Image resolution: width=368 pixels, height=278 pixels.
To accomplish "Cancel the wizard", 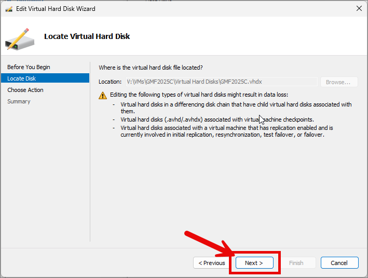I will pyautogui.click(x=339, y=263).
